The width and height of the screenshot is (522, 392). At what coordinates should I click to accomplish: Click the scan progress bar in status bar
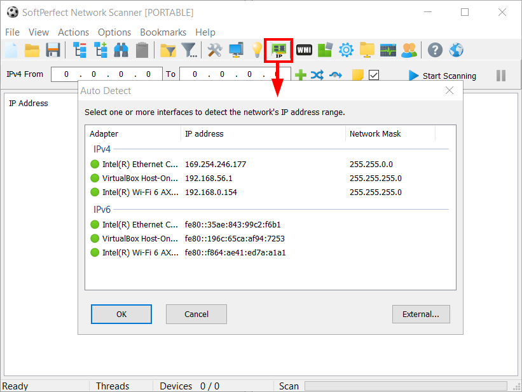406,386
